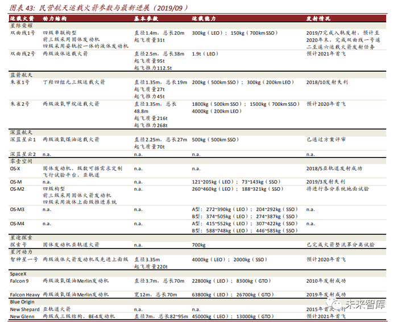This screenshot has height=322, width=398.
Task: Click 500kg（500km SSO）capacity cell
Action: [x=215, y=140]
